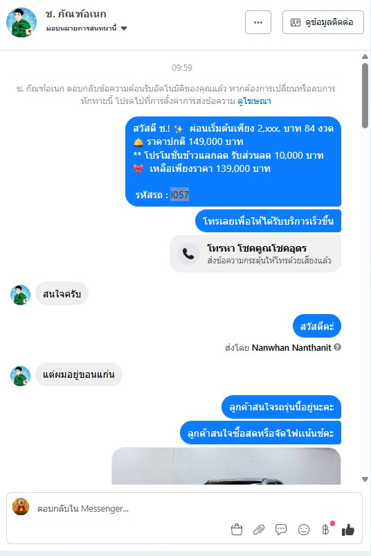Click the chat scrollbar thumb
The width and height of the screenshot is (371, 556).
[365, 96]
